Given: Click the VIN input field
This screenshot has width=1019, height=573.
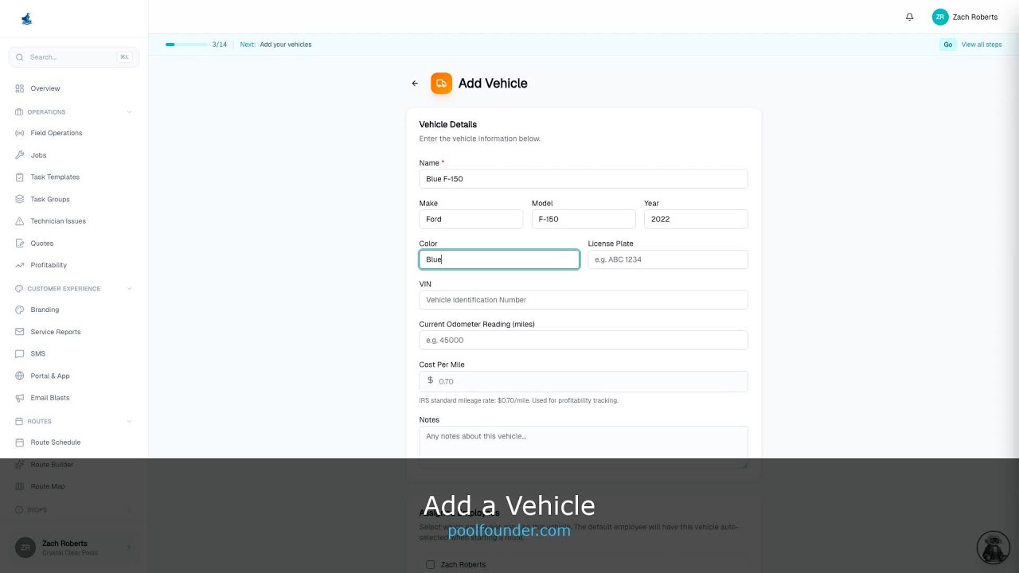Looking at the screenshot, I should tap(584, 300).
